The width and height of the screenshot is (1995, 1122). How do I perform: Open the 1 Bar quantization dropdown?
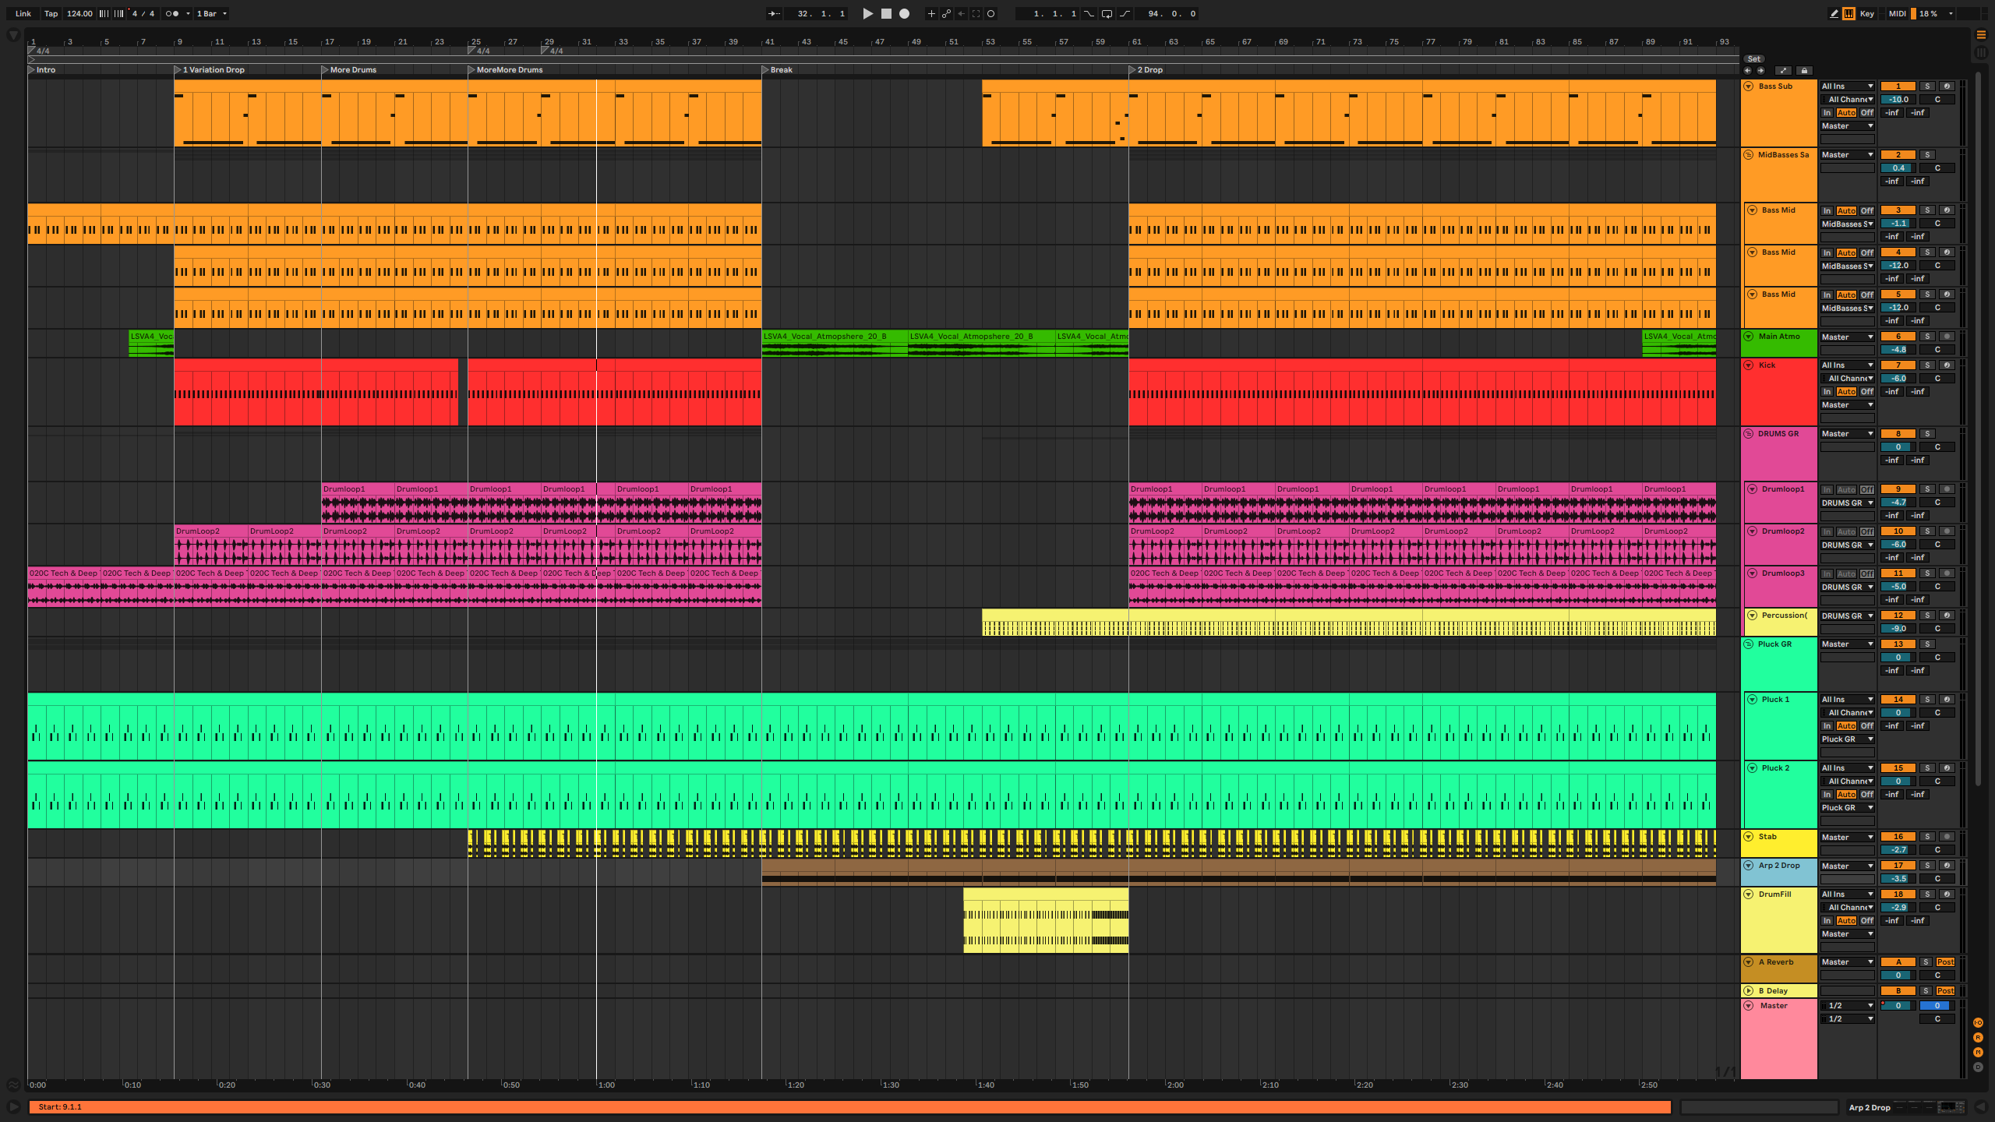tap(211, 13)
